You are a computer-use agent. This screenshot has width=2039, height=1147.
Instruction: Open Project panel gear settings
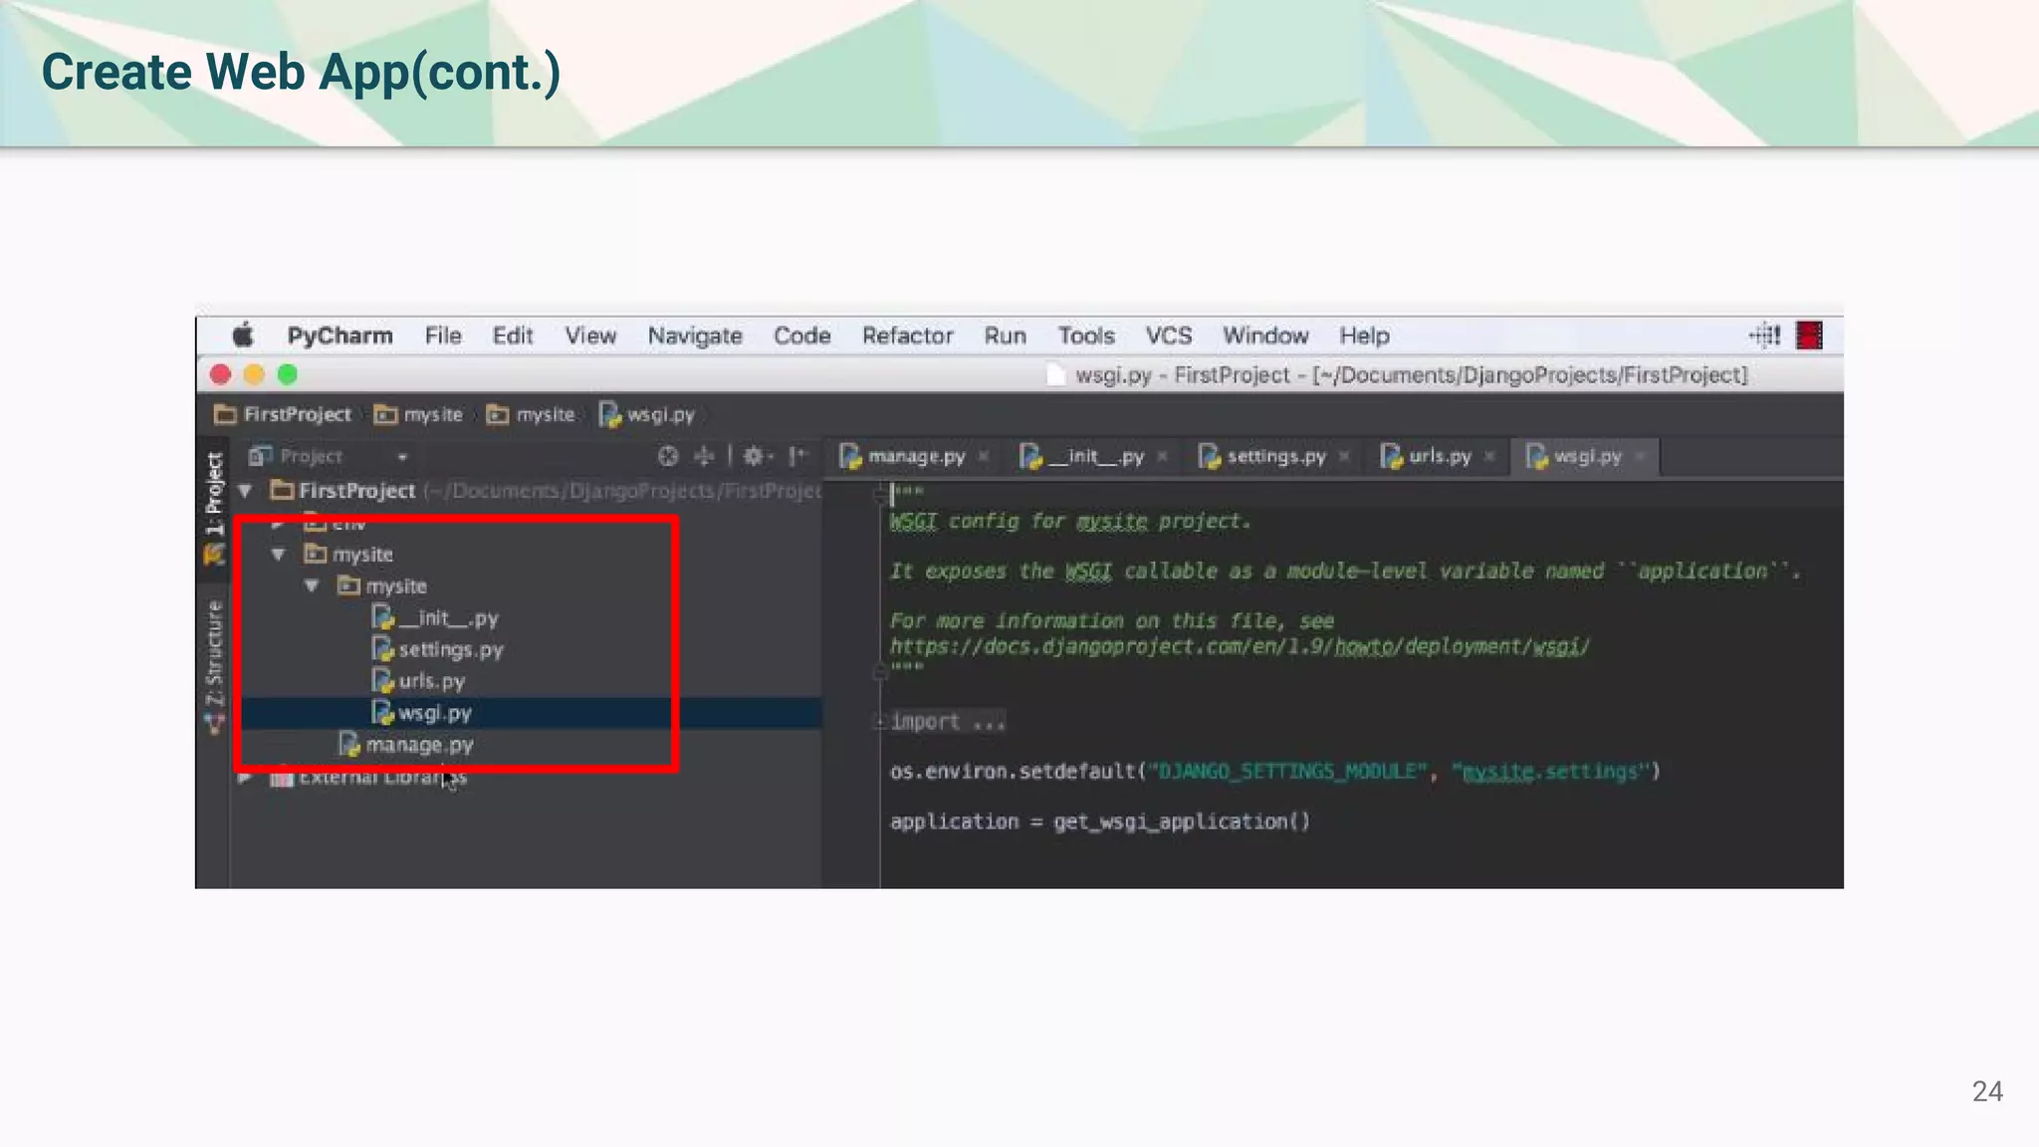[756, 456]
